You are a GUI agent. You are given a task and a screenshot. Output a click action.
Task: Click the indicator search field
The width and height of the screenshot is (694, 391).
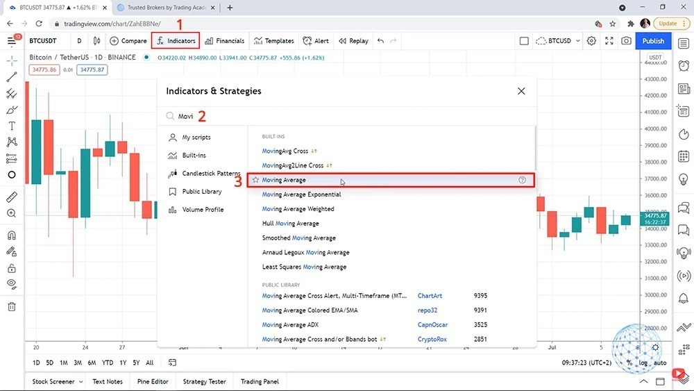(x=347, y=116)
